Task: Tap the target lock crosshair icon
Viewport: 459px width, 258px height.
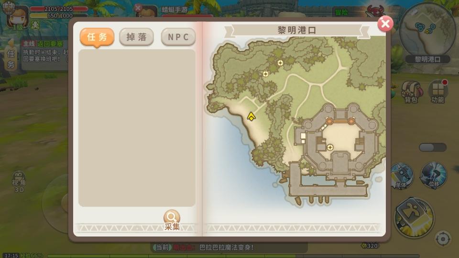Action: tap(443, 239)
